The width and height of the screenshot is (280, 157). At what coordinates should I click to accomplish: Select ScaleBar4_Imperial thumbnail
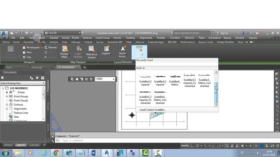[160, 81]
